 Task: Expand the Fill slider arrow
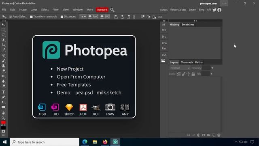pos(212,74)
